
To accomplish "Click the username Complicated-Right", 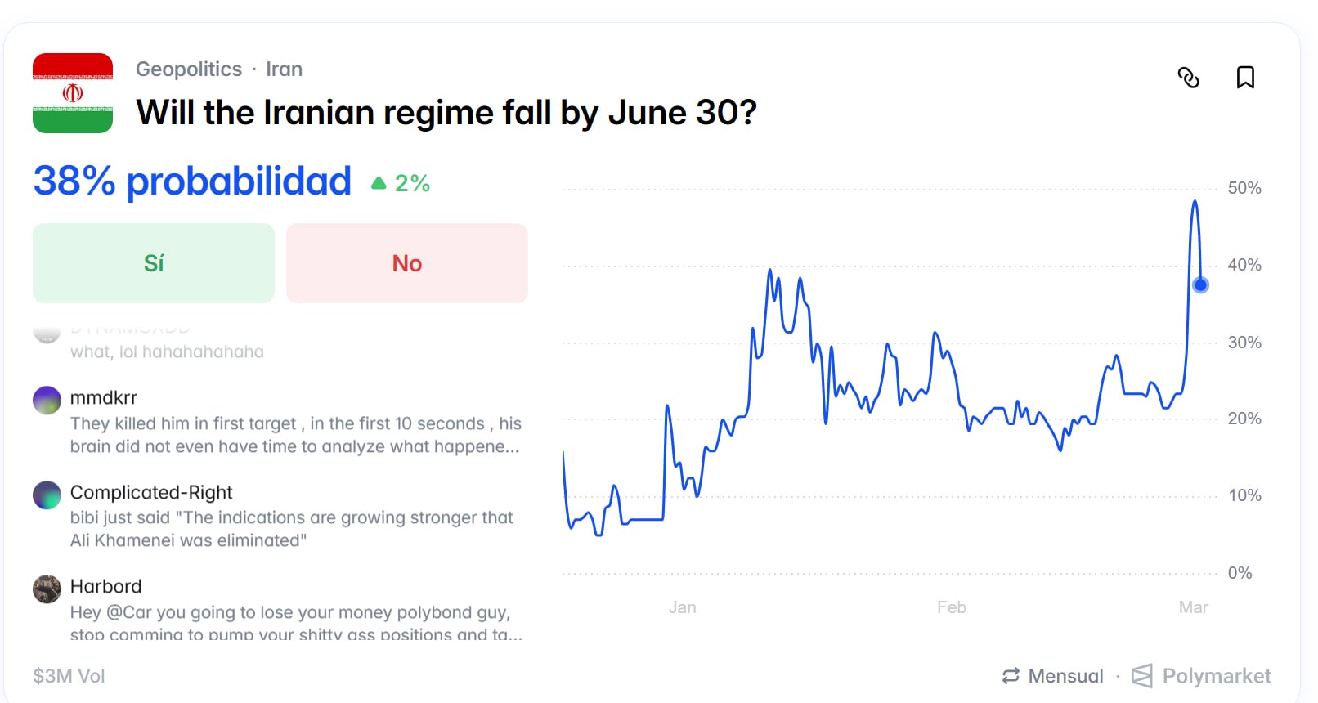I will click(x=151, y=492).
